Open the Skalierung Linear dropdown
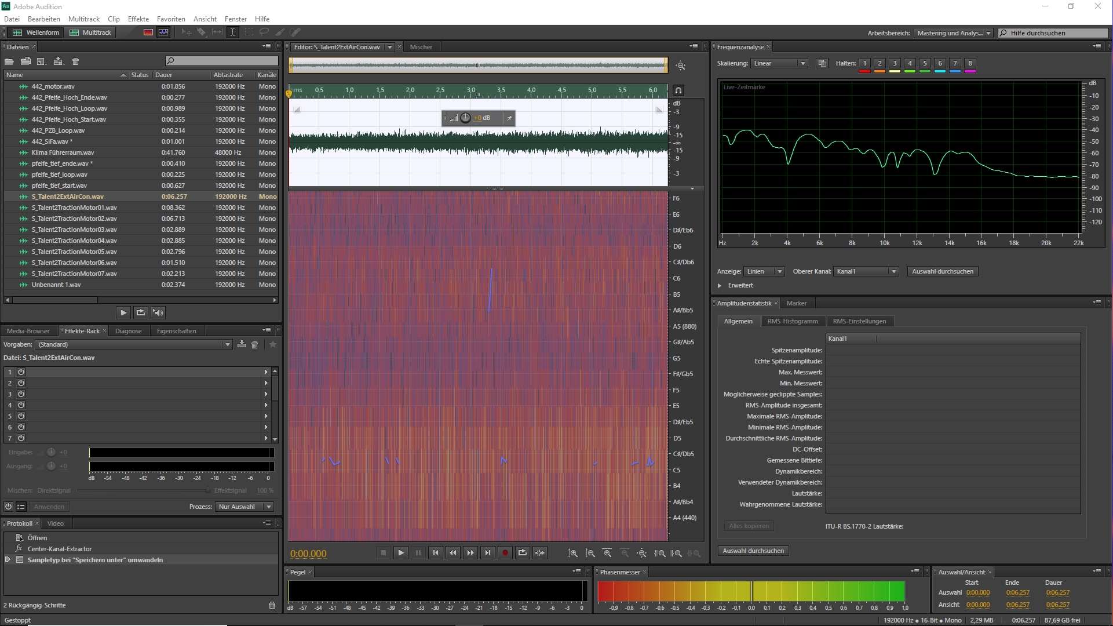This screenshot has height=626, width=1113. 779,63
